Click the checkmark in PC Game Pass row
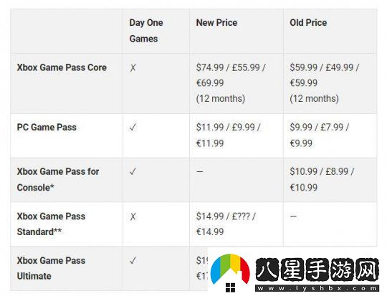The image size is (387, 296). tap(133, 128)
